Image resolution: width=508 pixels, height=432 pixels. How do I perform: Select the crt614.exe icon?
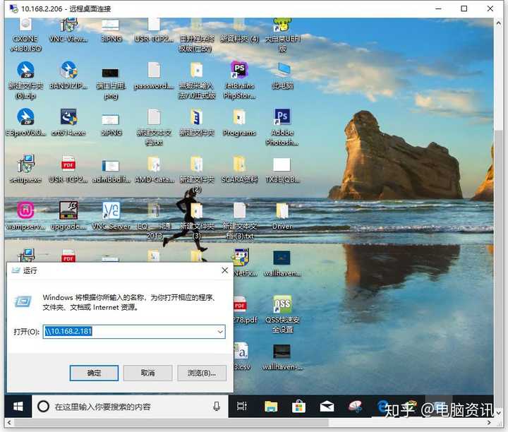click(68, 122)
